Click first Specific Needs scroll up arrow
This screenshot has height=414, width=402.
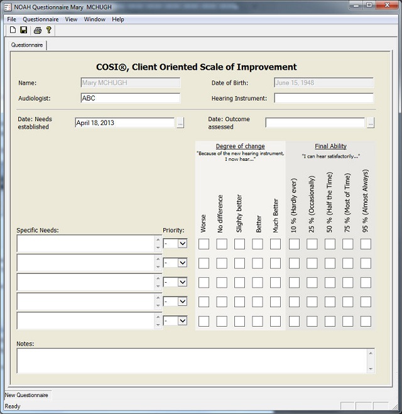(158, 239)
